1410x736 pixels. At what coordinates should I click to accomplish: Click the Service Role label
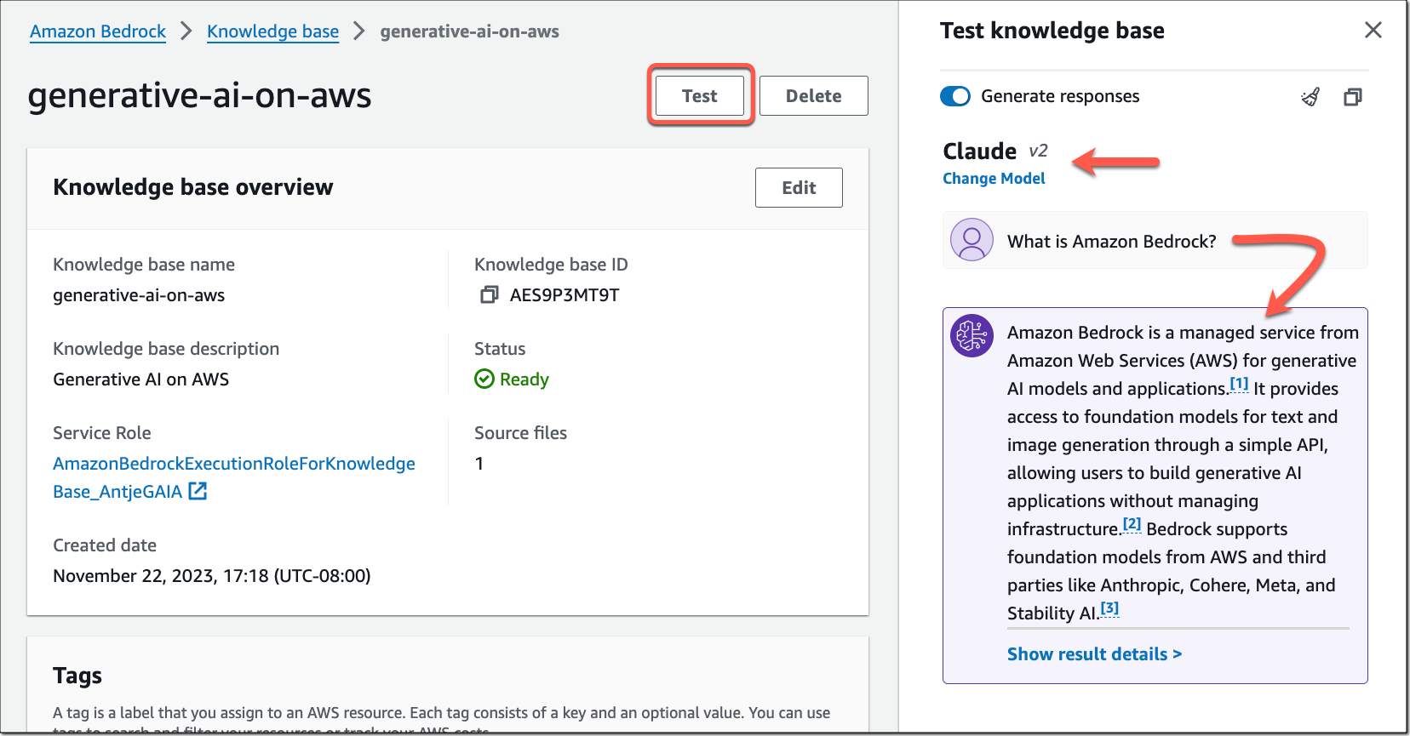[102, 433]
